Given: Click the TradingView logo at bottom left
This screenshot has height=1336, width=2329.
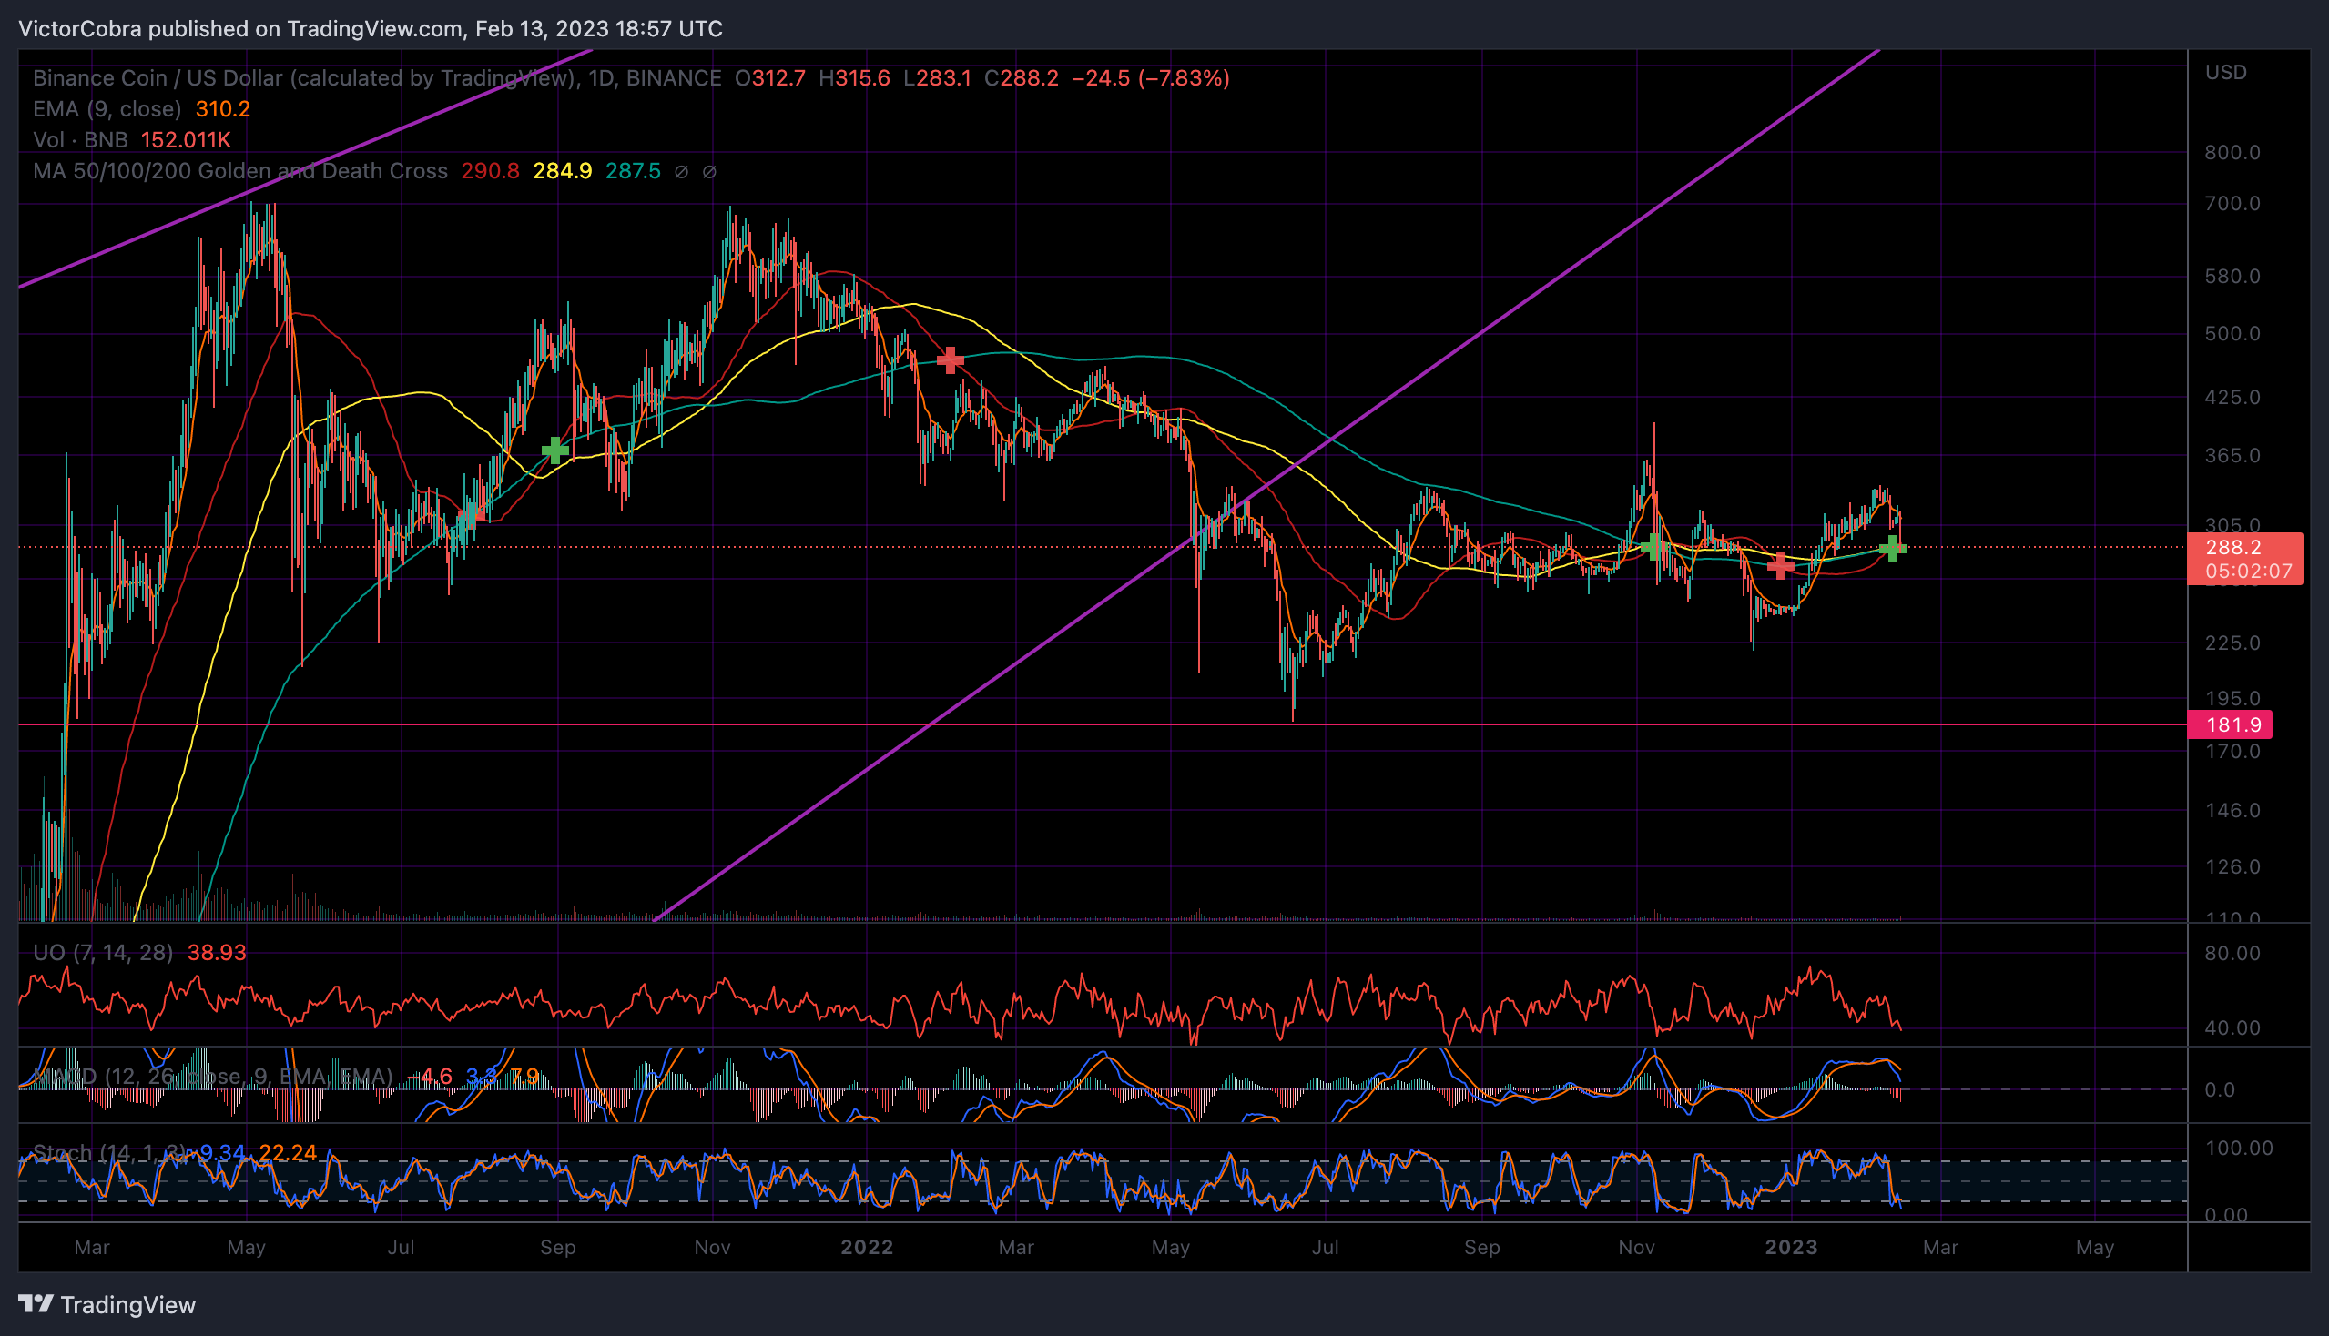Looking at the screenshot, I should point(107,1304).
